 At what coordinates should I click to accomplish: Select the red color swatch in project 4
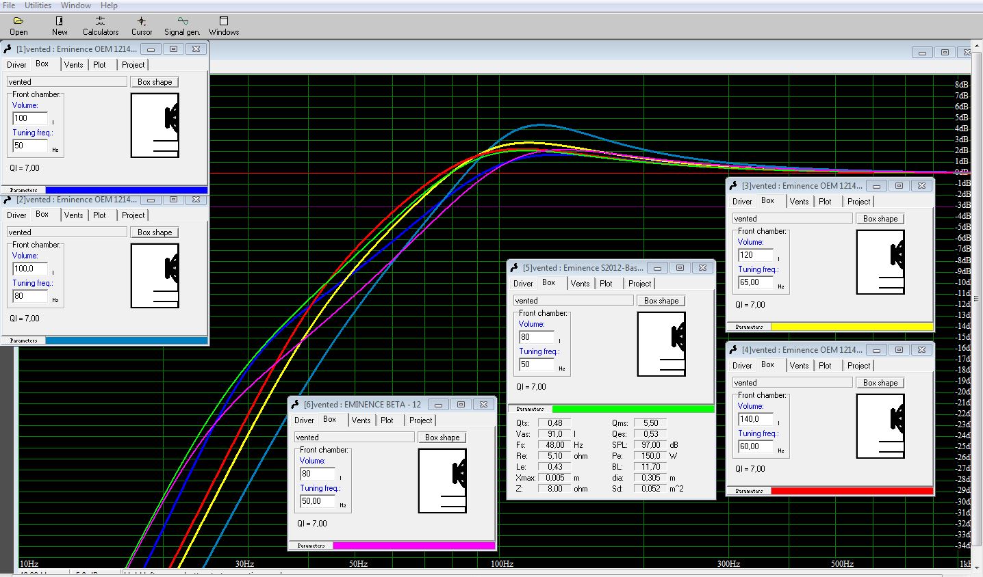[x=852, y=491]
